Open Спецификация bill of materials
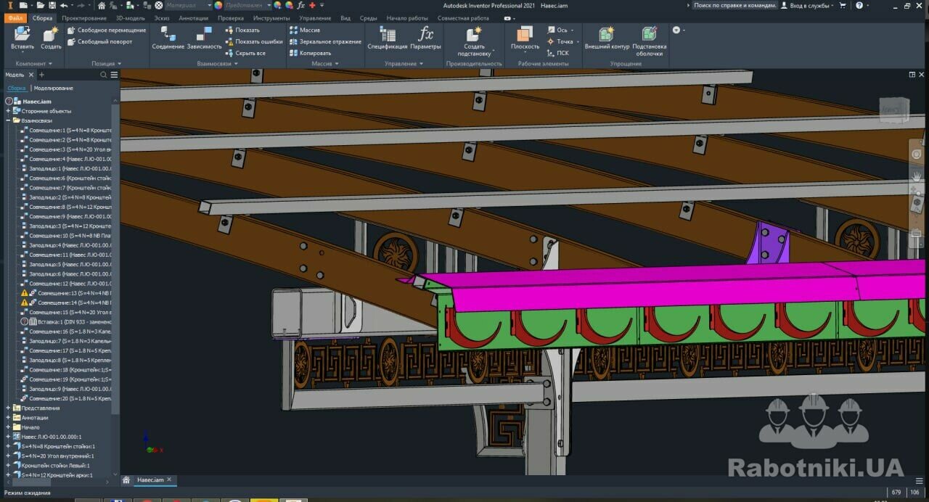Screen dimensions: 929x502 pos(387,35)
